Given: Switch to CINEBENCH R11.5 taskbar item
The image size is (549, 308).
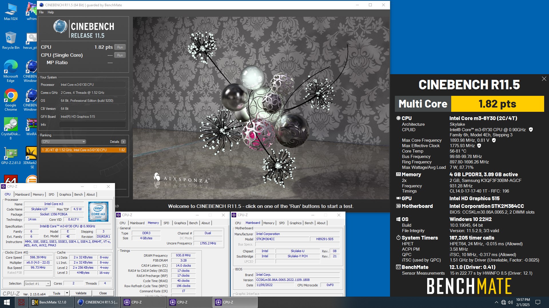Looking at the screenshot, I should coord(98,302).
